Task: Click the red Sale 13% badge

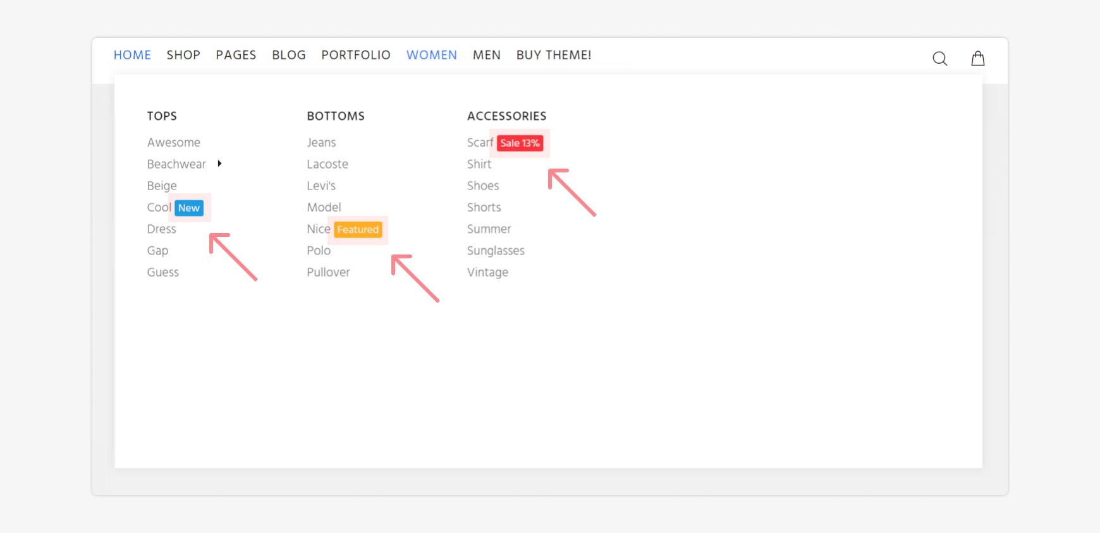Action: click(x=520, y=143)
